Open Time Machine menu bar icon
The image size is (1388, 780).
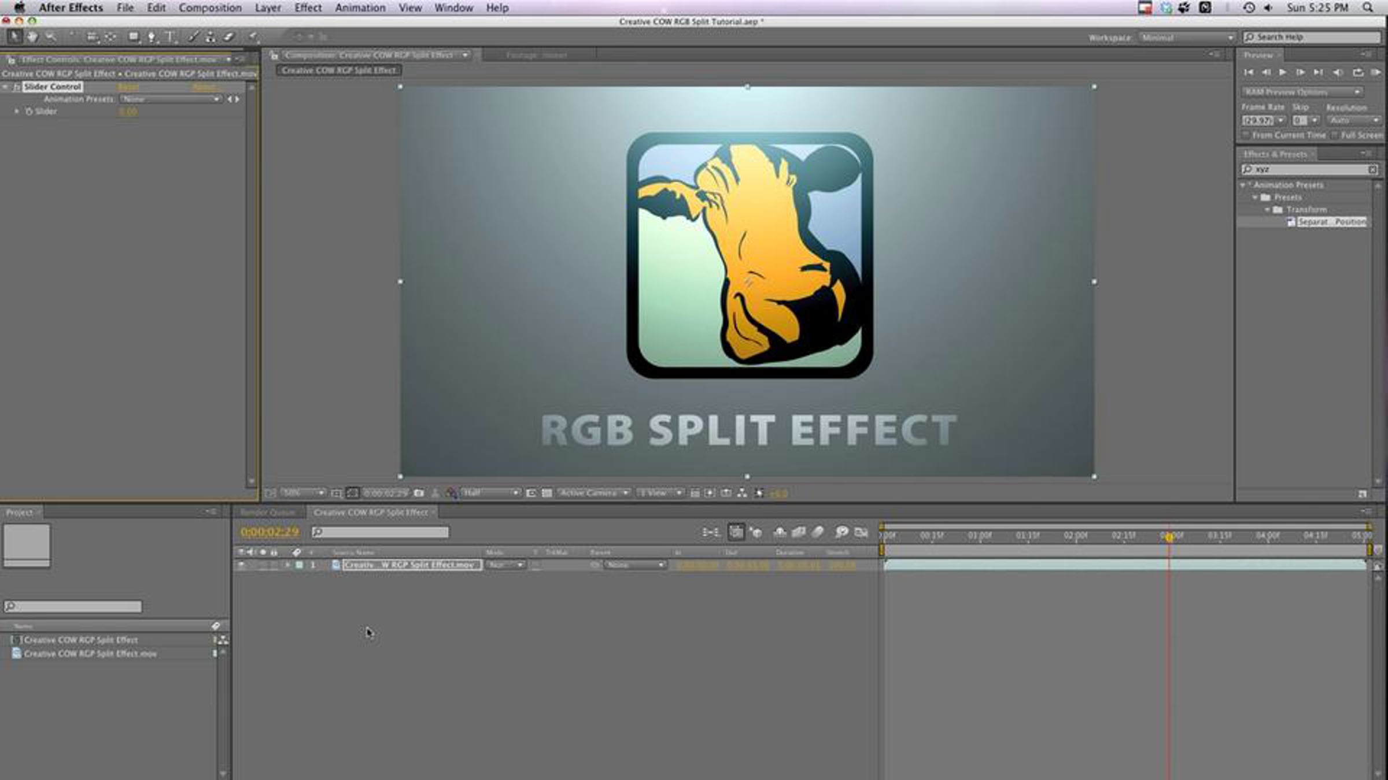1249,8
